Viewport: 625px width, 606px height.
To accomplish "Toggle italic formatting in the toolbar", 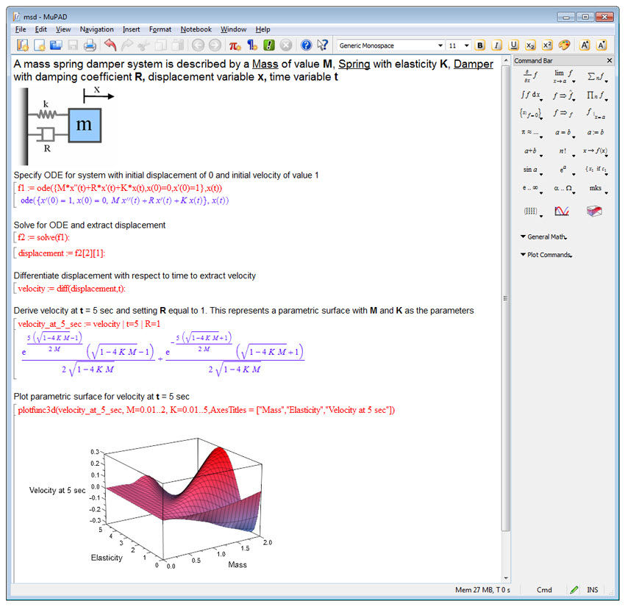I will [496, 45].
